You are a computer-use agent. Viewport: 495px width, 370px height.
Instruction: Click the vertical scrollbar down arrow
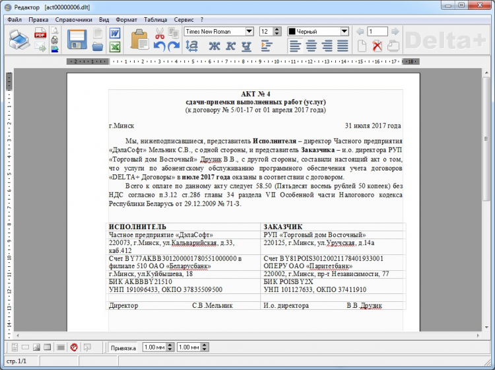pos(486,327)
